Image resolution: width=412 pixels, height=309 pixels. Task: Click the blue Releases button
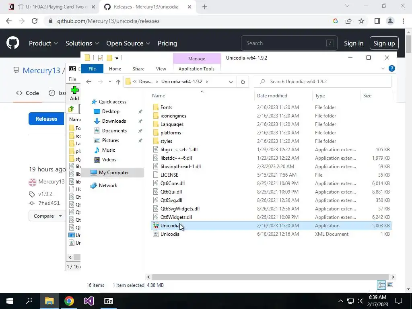pyautogui.click(x=46, y=119)
